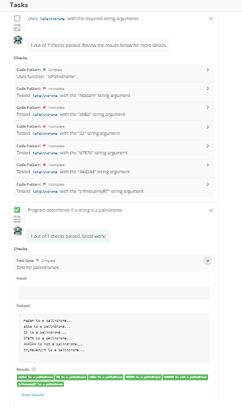This screenshot has height=417, width=242.
Task: Click red status dot of the "444244" check
Action: (x=44, y=165)
